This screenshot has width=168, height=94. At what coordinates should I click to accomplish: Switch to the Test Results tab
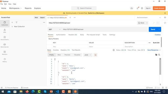tap(76, 50)
